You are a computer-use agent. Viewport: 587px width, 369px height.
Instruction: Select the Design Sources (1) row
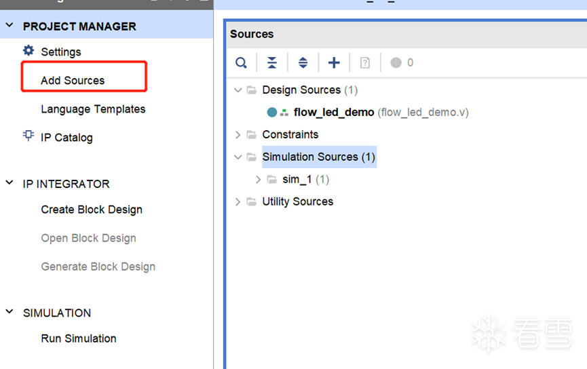point(310,90)
